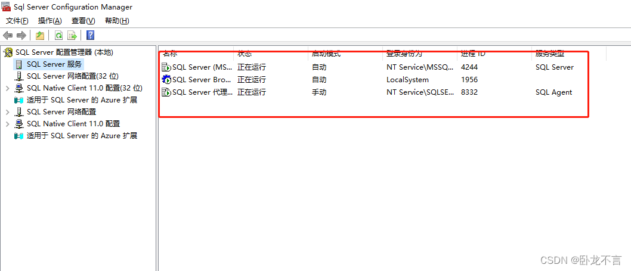The image size is (631, 271).
Task: Expand the SQL Native Client 11.0 配置 node
Action: click(x=8, y=124)
